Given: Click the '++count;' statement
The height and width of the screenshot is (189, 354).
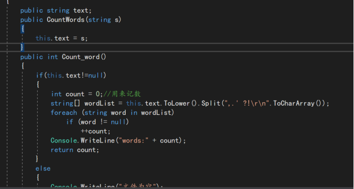Looking at the screenshot, I should 96,131.
